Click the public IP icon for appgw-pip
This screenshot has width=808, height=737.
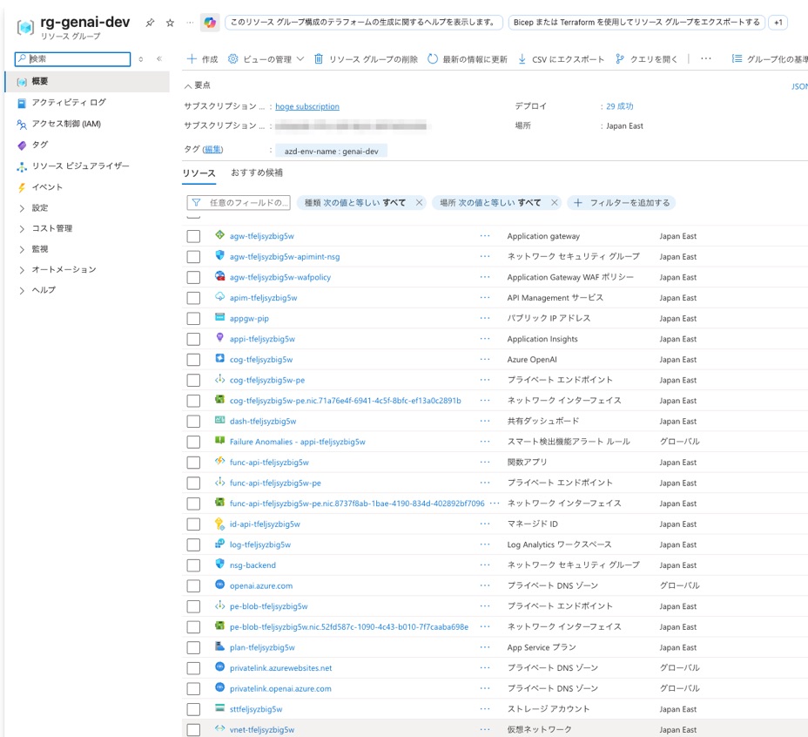220,318
